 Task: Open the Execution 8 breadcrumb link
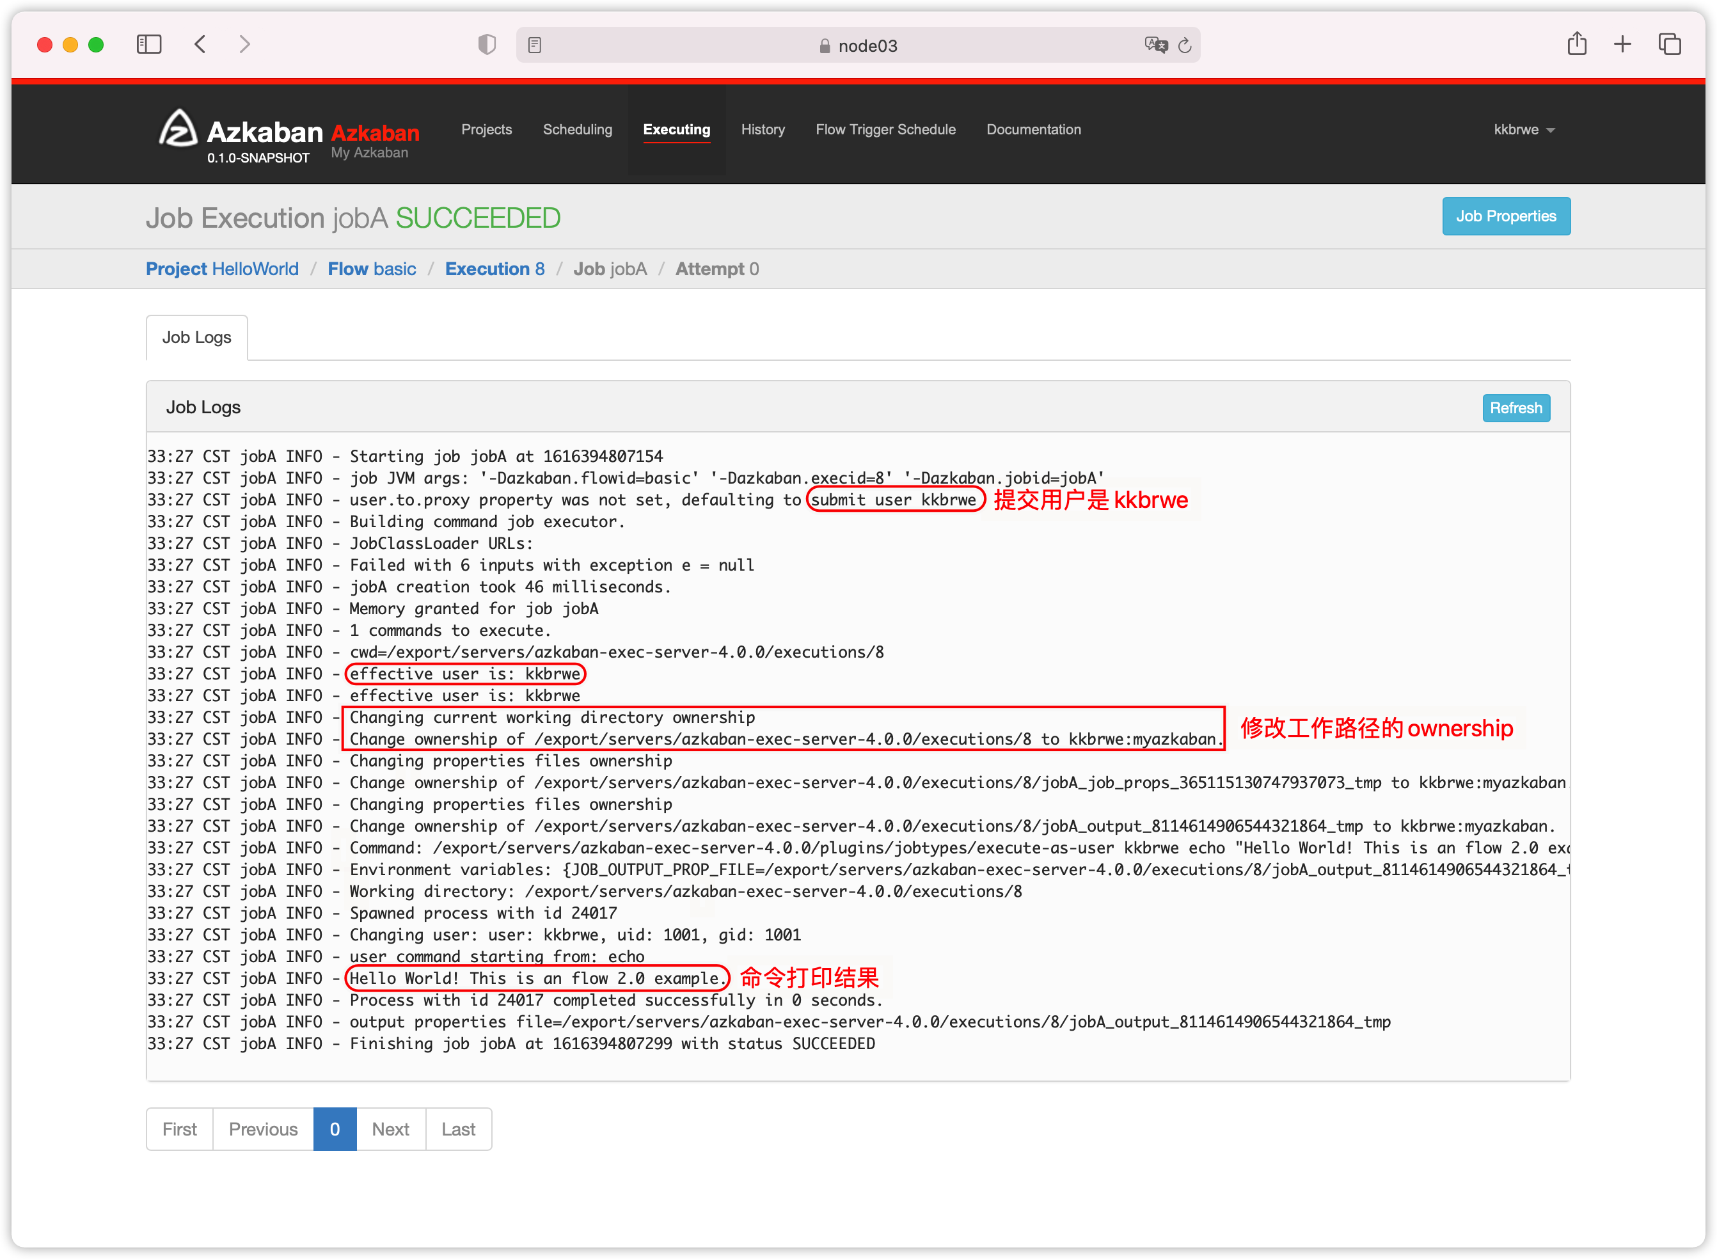point(495,269)
